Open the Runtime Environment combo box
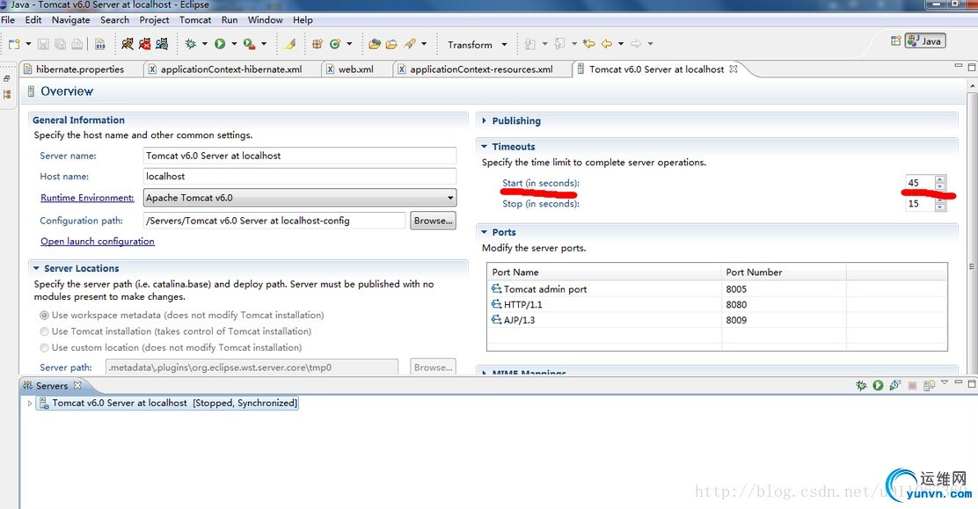Viewport: 978px width, 509px height. point(300,198)
